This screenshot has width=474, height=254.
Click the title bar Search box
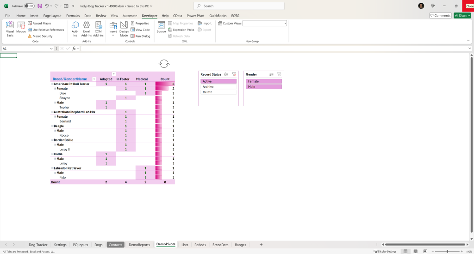(x=239, y=6)
